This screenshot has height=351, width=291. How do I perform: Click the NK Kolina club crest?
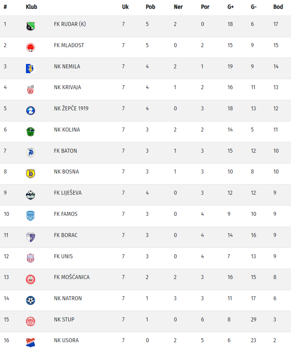[x=30, y=132]
